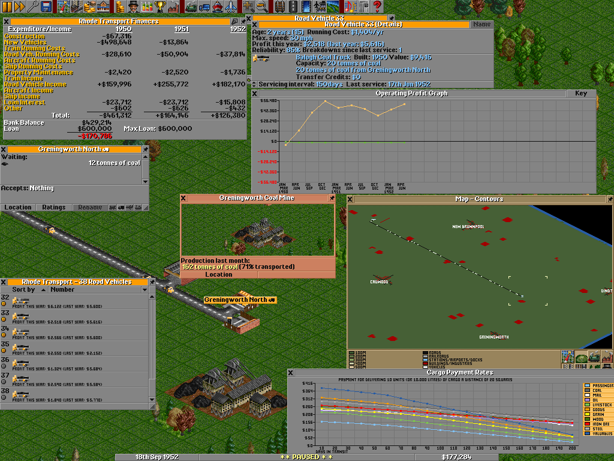The height and width of the screenshot is (461, 614).
Task: Click down arrow of road vehicle list scrollbar
Action: pyautogui.click(x=152, y=400)
